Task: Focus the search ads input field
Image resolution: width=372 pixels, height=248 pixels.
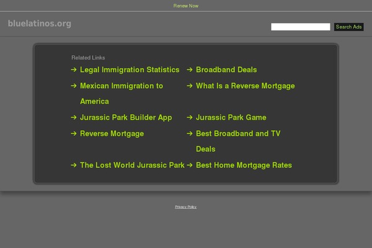Action: 300,27
